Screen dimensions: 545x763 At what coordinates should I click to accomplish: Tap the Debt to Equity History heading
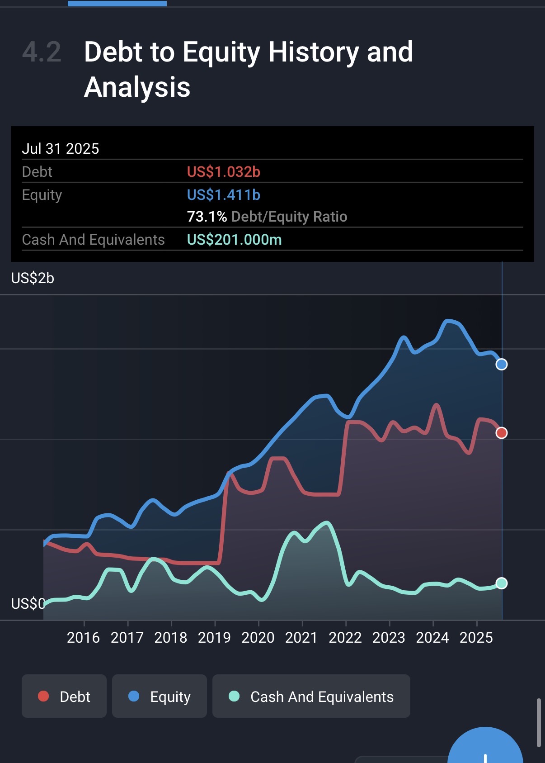[248, 69]
